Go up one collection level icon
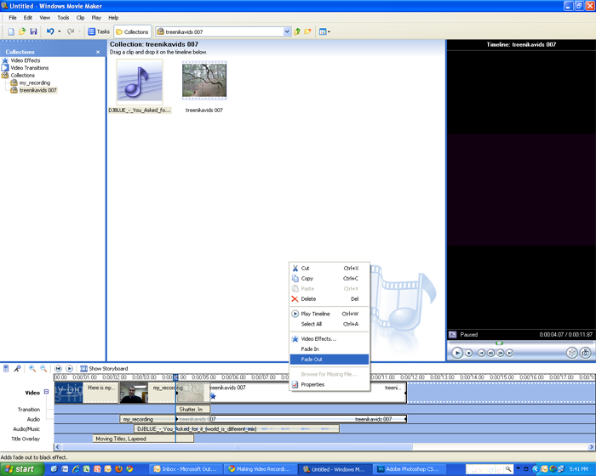The height and width of the screenshot is (476, 596). pos(297,32)
